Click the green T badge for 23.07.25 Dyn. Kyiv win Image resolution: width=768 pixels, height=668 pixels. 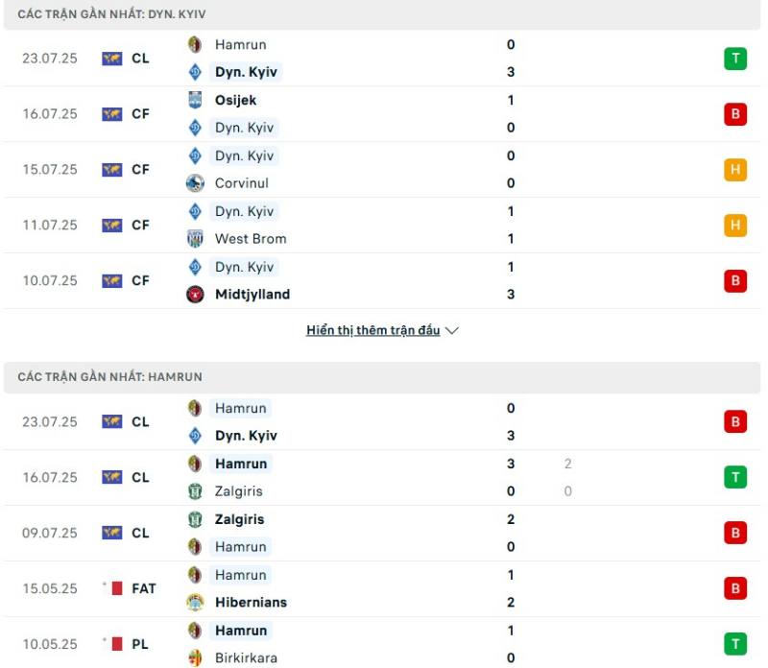pos(735,59)
